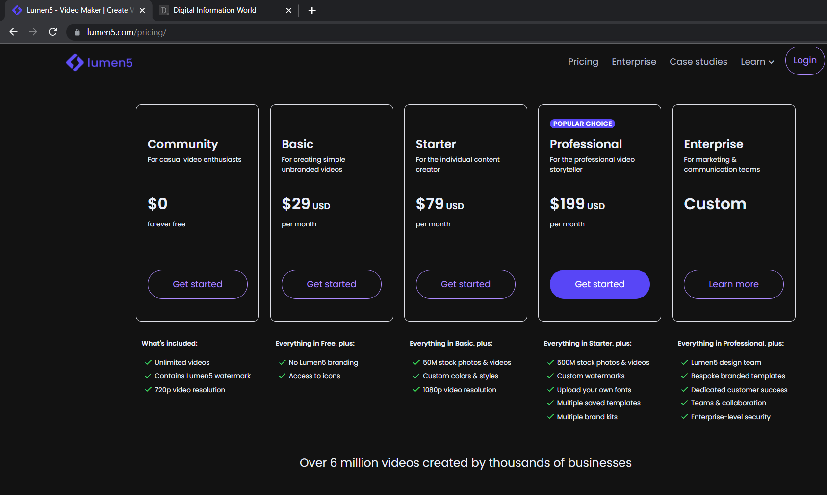Open Enterprise nav link

tap(634, 62)
